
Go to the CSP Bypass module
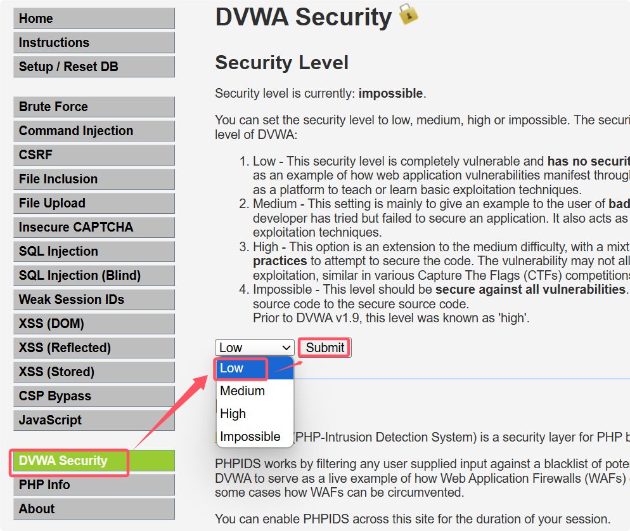94,397
